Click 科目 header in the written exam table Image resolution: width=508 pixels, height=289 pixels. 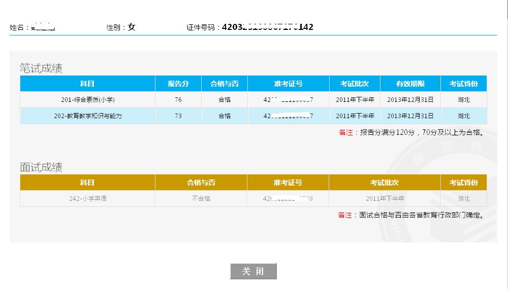pos(87,84)
